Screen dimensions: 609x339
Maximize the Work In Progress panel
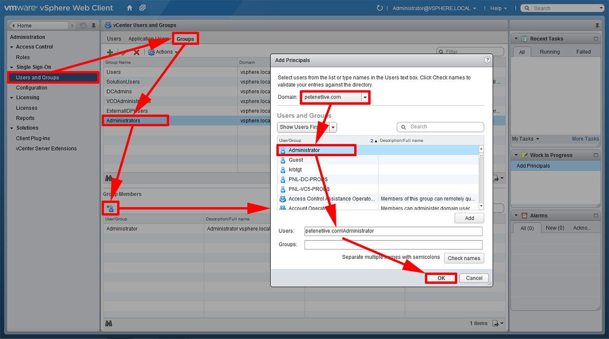[x=596, y=155]
